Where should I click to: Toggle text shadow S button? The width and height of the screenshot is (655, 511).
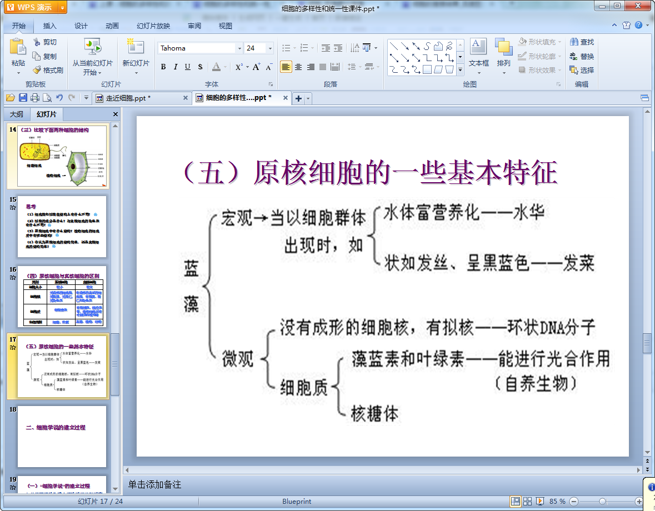tap(200, 67)
